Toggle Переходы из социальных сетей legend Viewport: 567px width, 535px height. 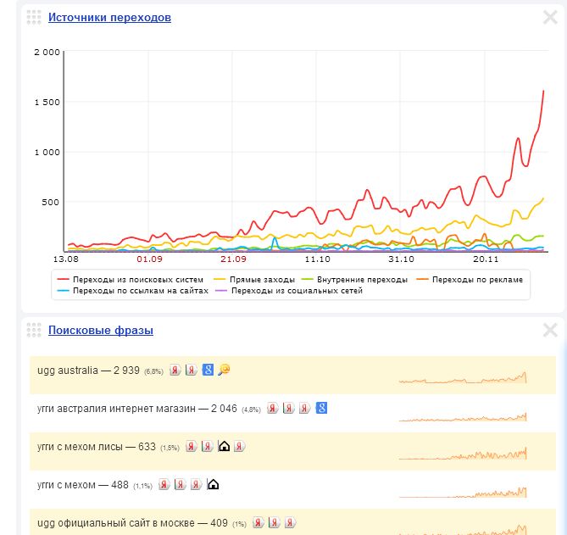click(x=289, y=291)
